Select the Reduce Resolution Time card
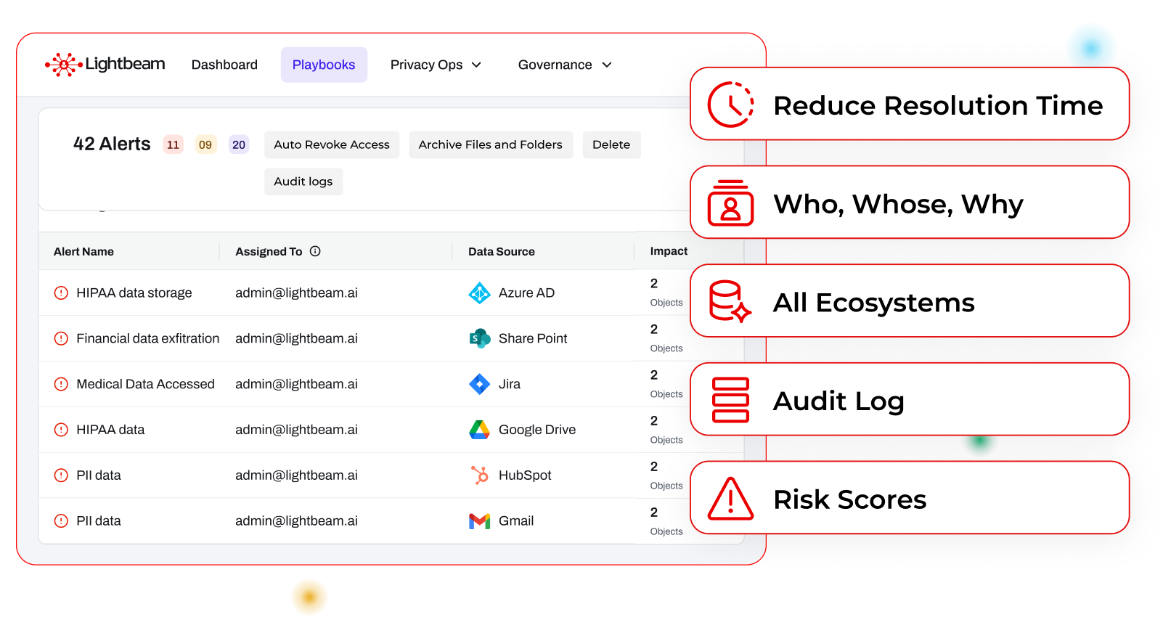The image size is (1163, 625). [910, 104]
